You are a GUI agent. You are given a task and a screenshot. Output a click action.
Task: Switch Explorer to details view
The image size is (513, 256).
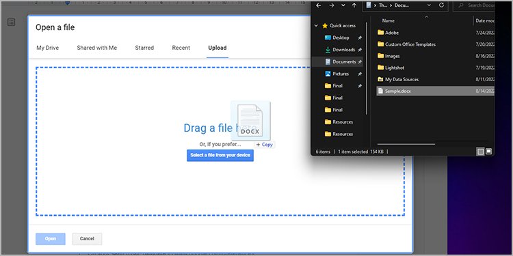click(x=480, y=152)
